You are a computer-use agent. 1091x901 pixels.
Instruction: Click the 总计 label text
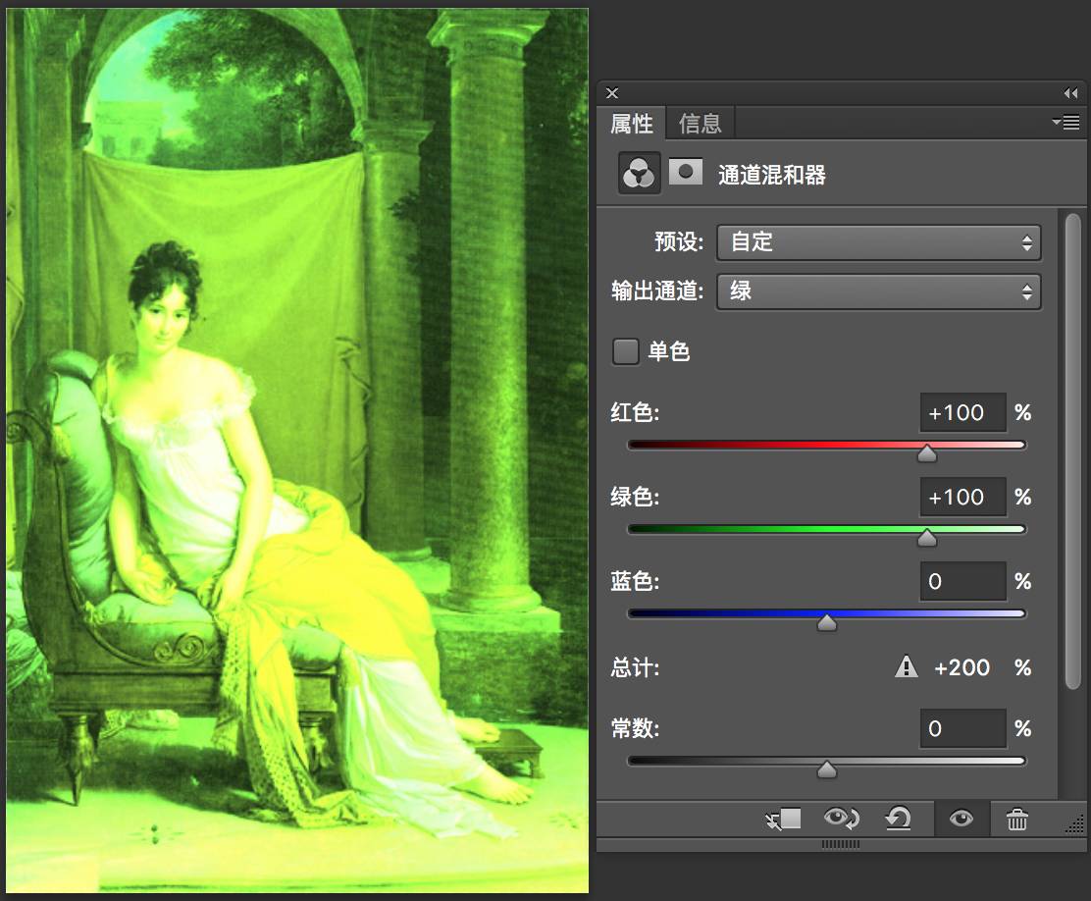pos(635,667)
